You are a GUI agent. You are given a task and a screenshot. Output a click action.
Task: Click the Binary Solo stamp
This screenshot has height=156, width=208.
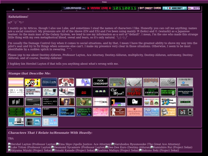[16, 112]
